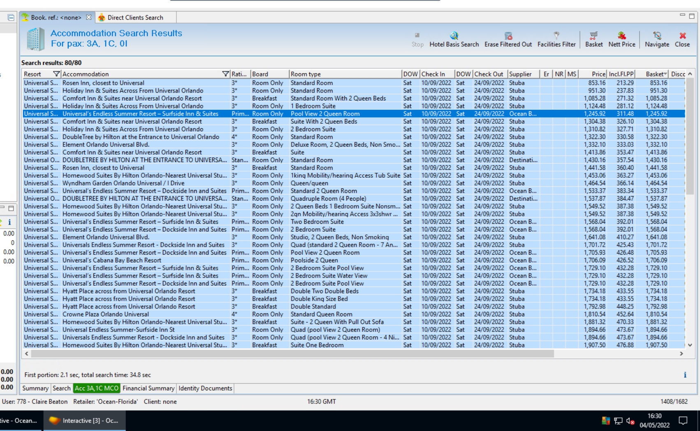Click the Accommodation column filter icon

point(225,74)
